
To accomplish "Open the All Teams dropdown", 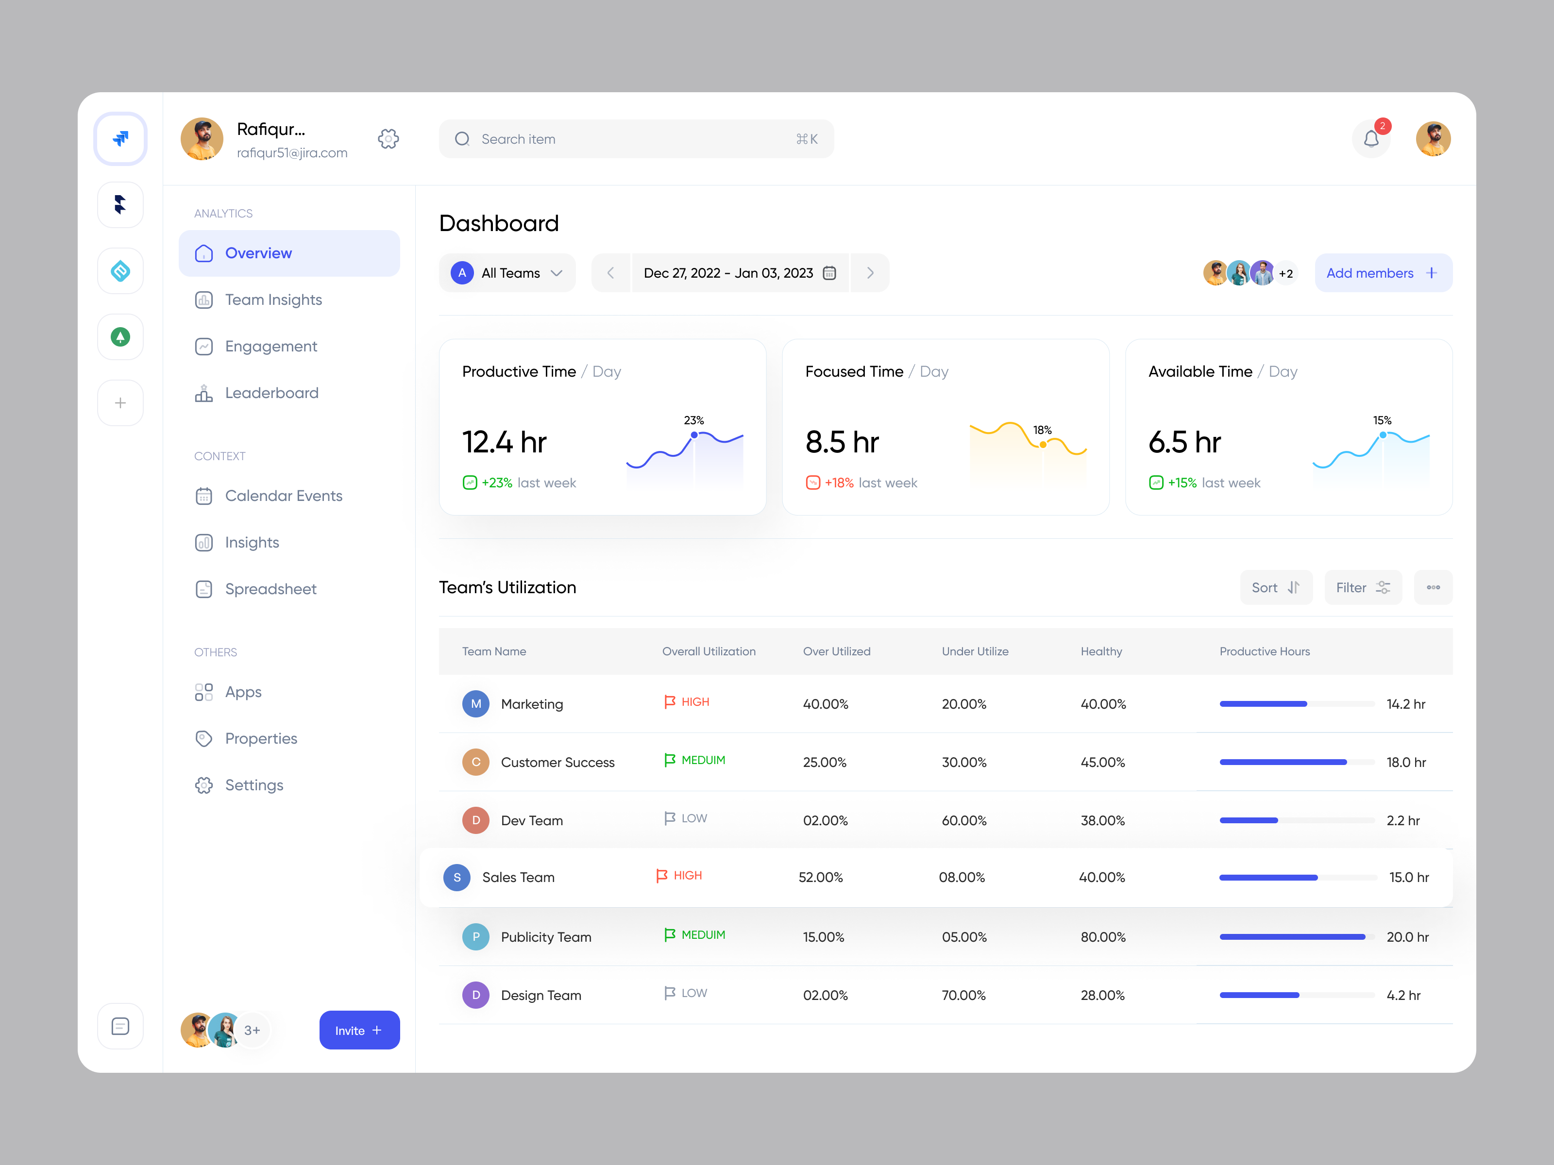I will 507,273.
